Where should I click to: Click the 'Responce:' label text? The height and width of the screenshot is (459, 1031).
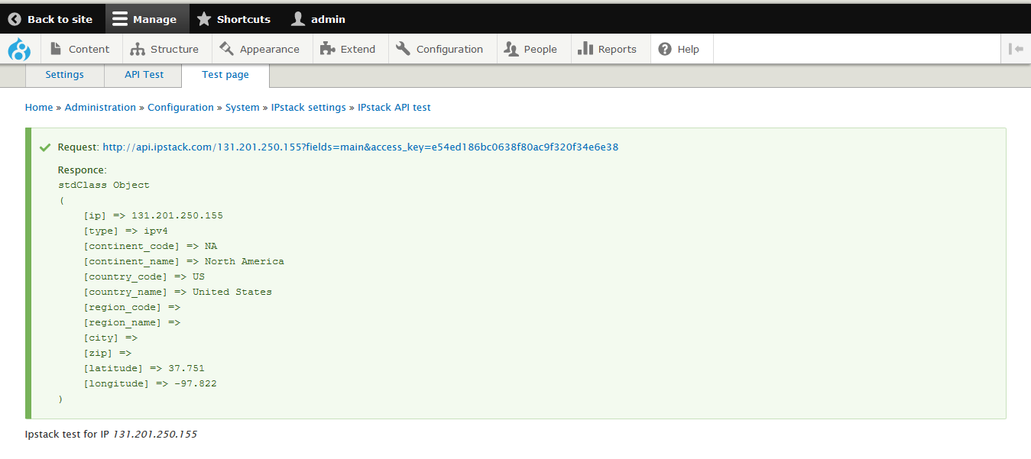tap(83, 170)
